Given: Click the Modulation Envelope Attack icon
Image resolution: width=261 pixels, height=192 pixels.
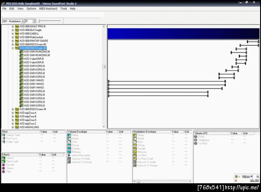Looking at the screenshot, I should coord(135,138).
